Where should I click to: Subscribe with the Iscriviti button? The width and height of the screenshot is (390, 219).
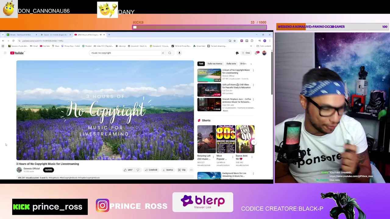48,170
